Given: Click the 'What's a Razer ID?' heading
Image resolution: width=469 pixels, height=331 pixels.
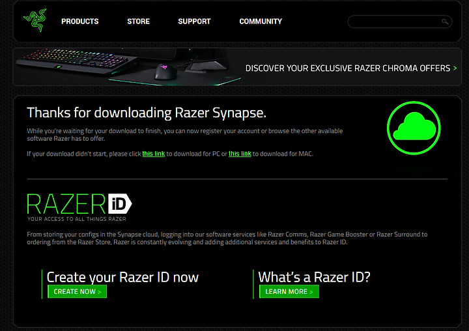Looking at the screenshot, I should pos(315,277).
